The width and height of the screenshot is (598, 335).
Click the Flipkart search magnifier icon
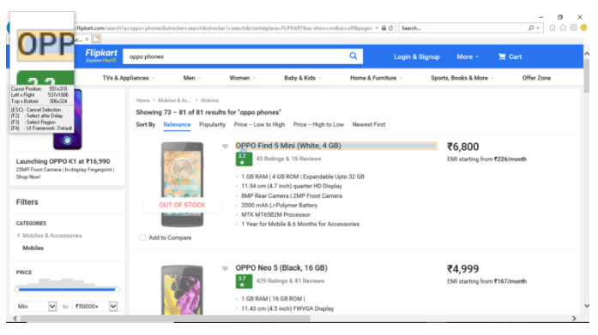coord(353,57)
